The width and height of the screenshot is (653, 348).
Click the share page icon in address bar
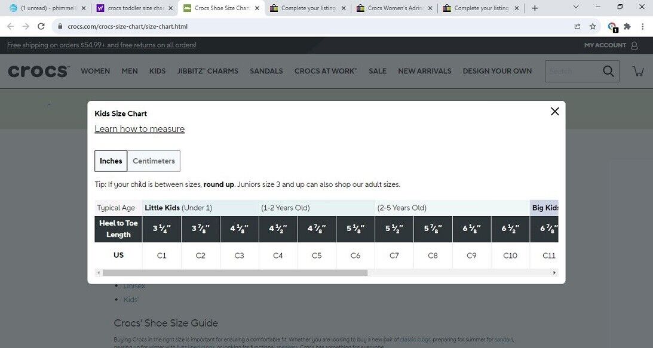click(x=577, y=26)
